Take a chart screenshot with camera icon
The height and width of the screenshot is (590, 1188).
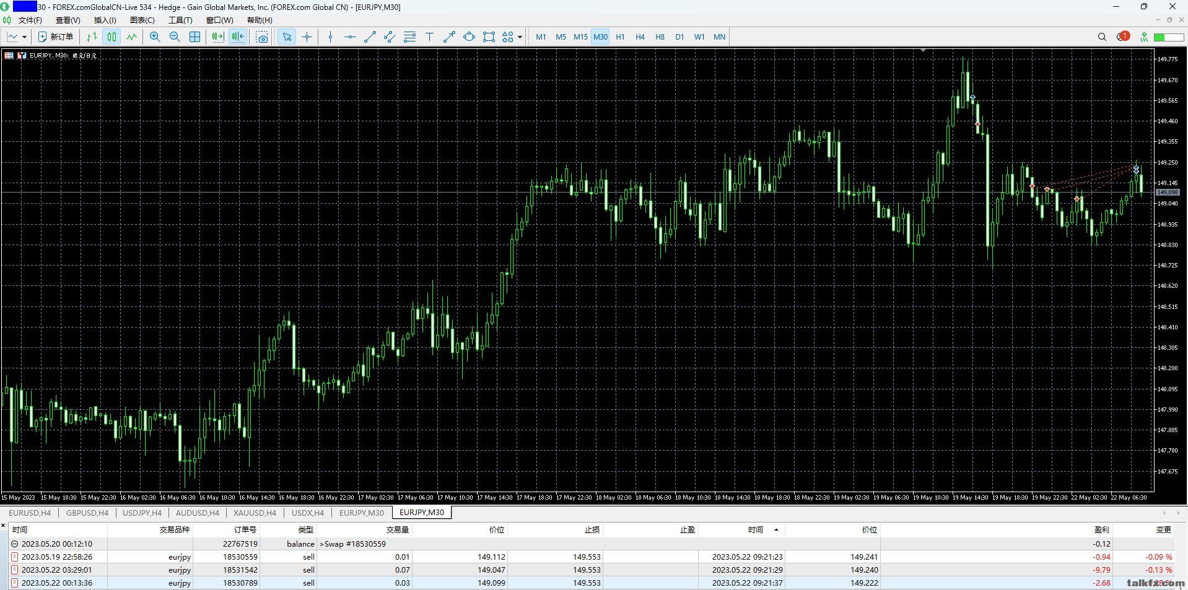tap(262, 37)
